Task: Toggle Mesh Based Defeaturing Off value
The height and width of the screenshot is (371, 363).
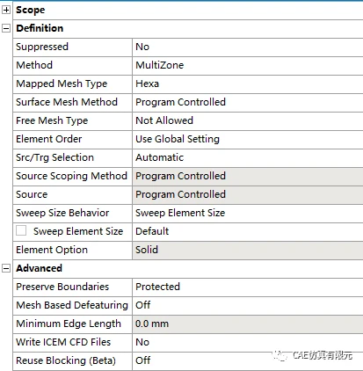Action: click(x=248, y=305)
